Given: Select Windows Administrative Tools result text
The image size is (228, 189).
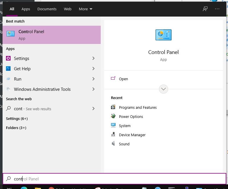Looking at the screenshot, I should pos(42,89).
